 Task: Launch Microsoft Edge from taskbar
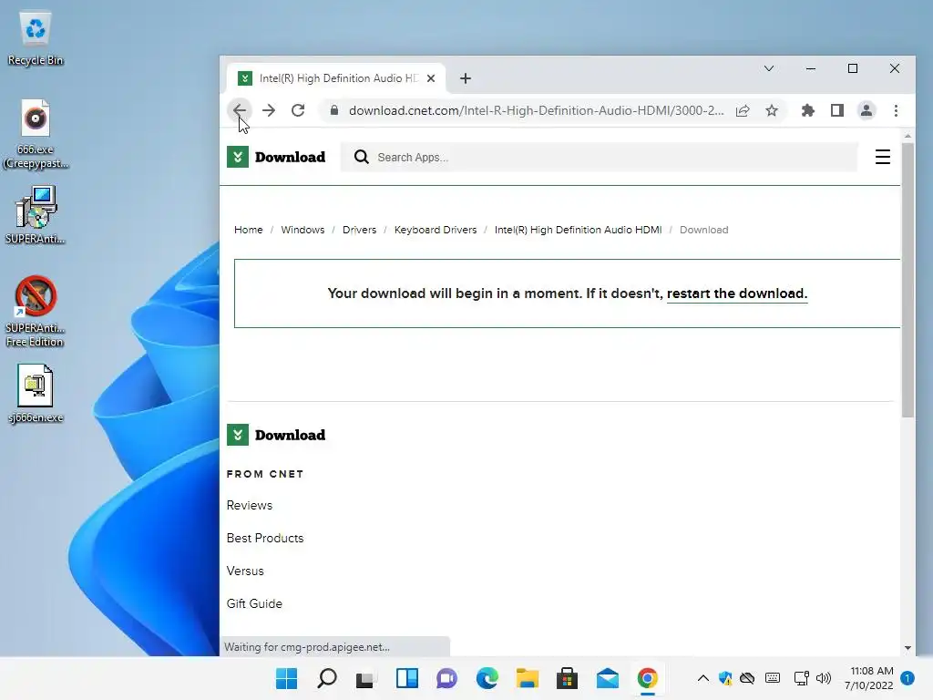pos(487,678)
